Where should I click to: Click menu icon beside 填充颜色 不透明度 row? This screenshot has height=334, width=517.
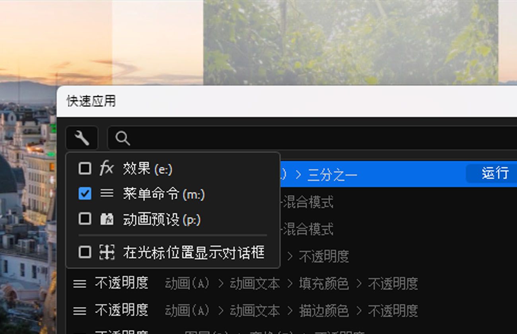[x=80, y=284]
